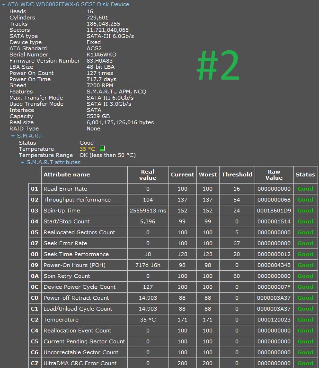Click the Threshold column header

(x=237, y=175)
